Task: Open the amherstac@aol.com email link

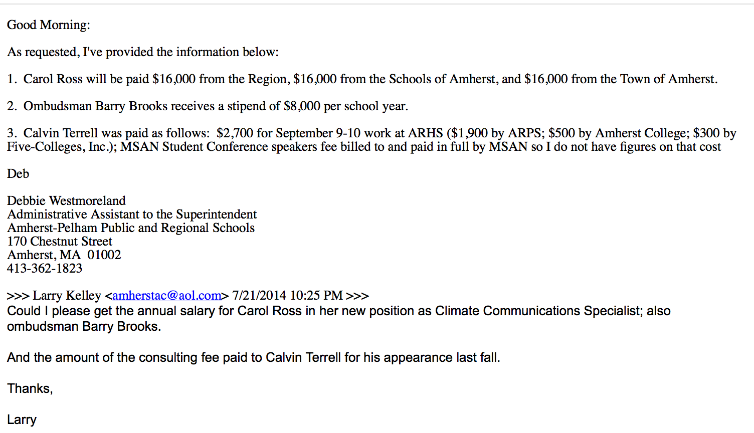Action: 167,296
